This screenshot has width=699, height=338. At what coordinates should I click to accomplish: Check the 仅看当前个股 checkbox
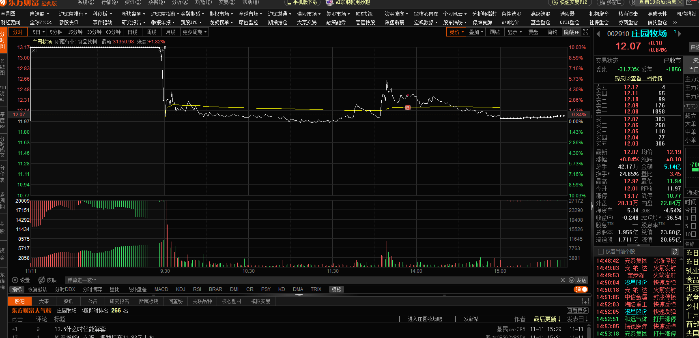tap(601, 252)
